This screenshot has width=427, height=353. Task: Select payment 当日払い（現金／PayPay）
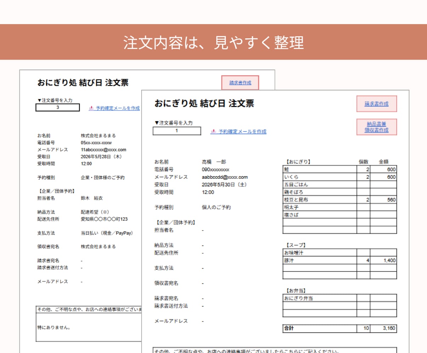click(x=107, y=233)
